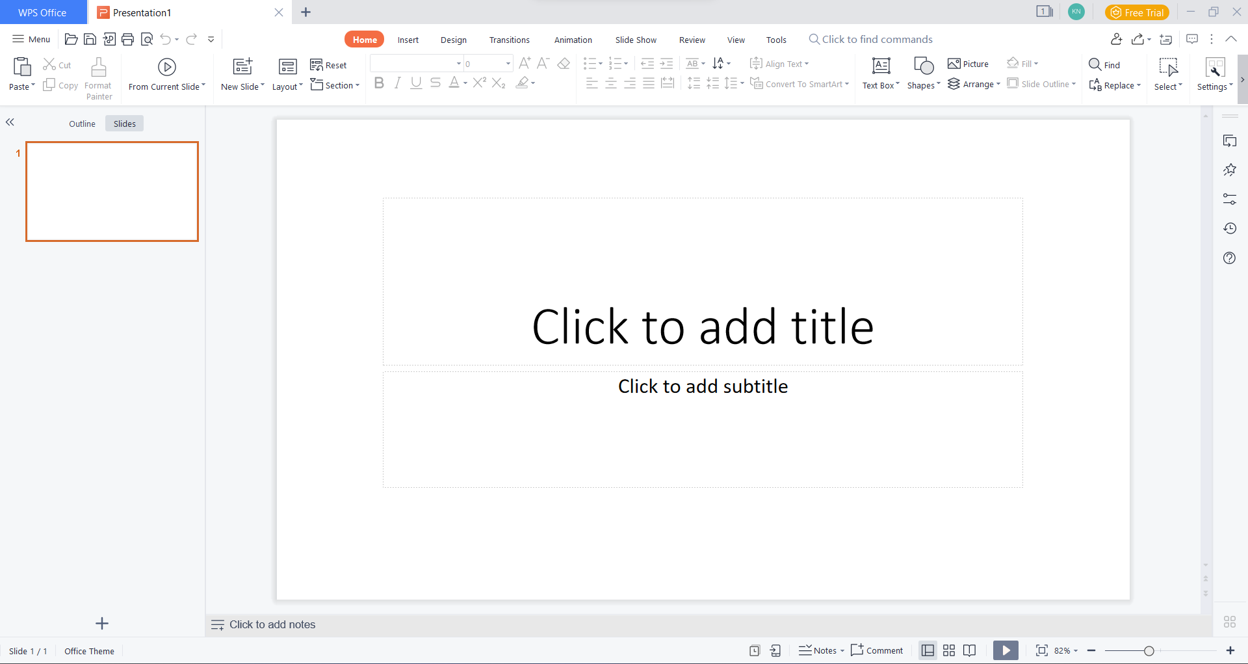Click the Undo arrow

[x=166, y=40]
